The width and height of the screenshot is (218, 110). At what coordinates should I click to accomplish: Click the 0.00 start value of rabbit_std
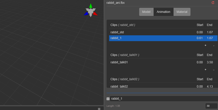pyautogui.click(x=200, y=32)
